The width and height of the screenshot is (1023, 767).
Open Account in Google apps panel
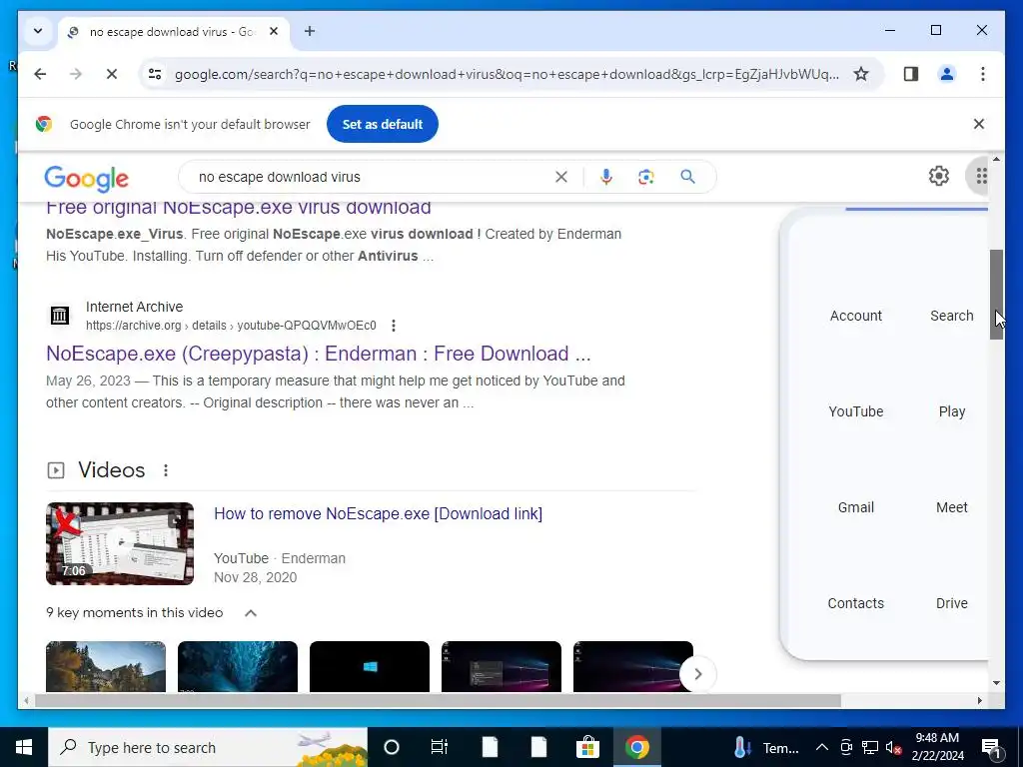coord(855,316)
